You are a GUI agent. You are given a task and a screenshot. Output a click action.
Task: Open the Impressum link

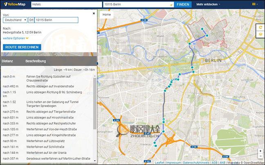[173, 163]
